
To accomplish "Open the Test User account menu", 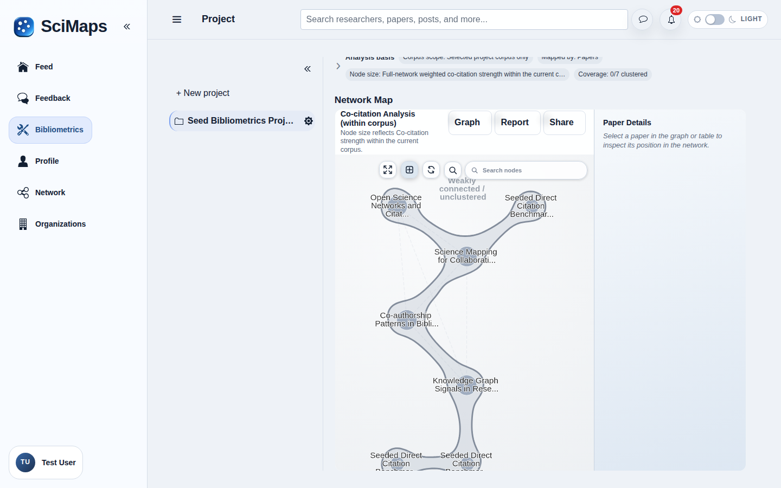I will coord(46,463).
